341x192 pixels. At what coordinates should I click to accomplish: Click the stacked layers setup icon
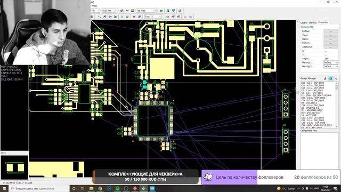[140, 17]
